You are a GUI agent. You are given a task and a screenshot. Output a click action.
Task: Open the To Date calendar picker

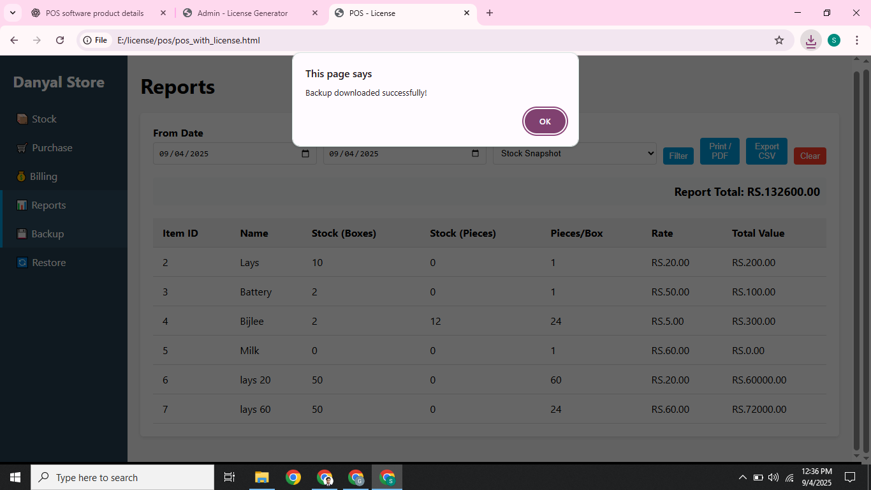pyautogui.click(x=475, y=154)
